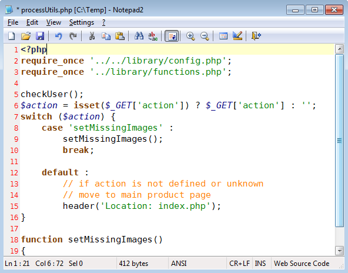The width and height of the screenshot is (348, 273).
Task: Open Find with the binoculars icon
Action: pyautogui.click(x=139, y=36)
